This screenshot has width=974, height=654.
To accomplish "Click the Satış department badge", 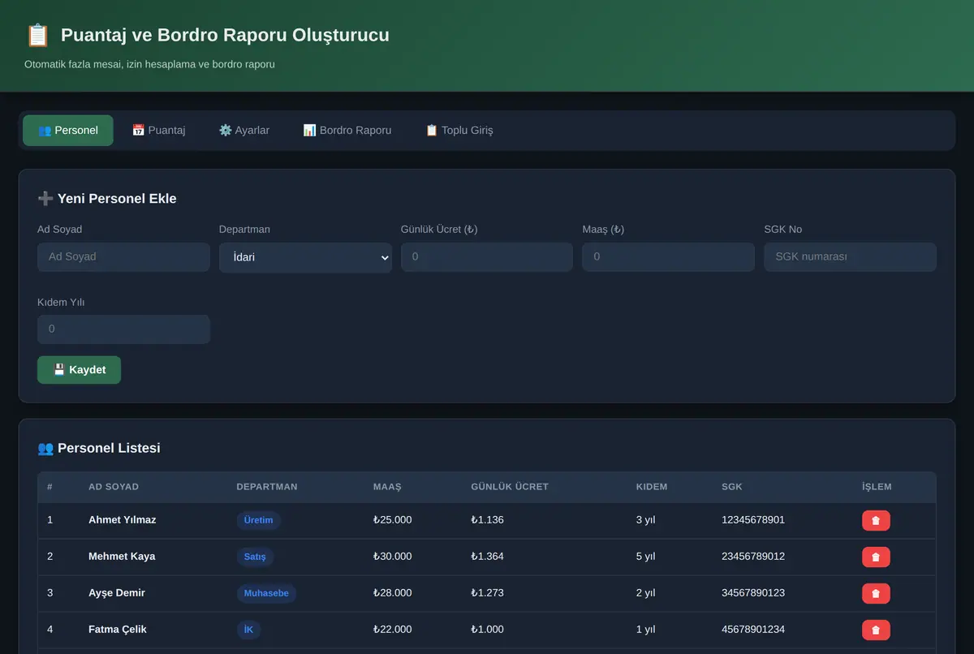I will (255, 557).
